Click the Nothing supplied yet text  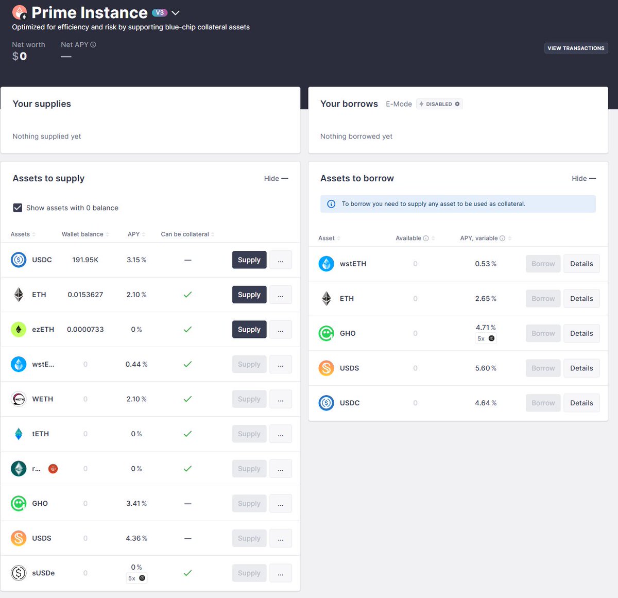click(x=47, y=136)
